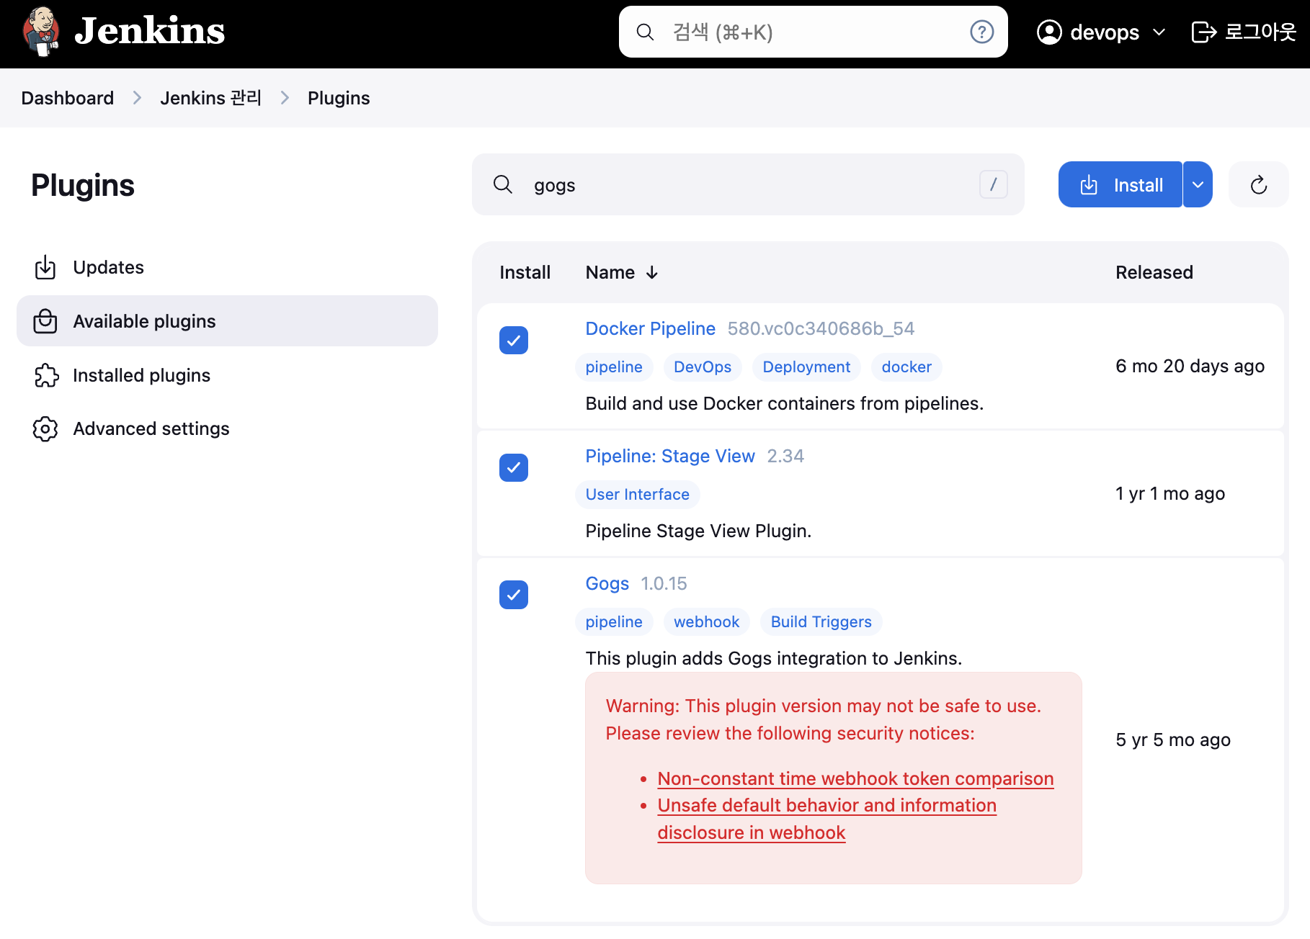1310x939 pixels.
Task: Click the blue Install button
Action: [1120, 185]
